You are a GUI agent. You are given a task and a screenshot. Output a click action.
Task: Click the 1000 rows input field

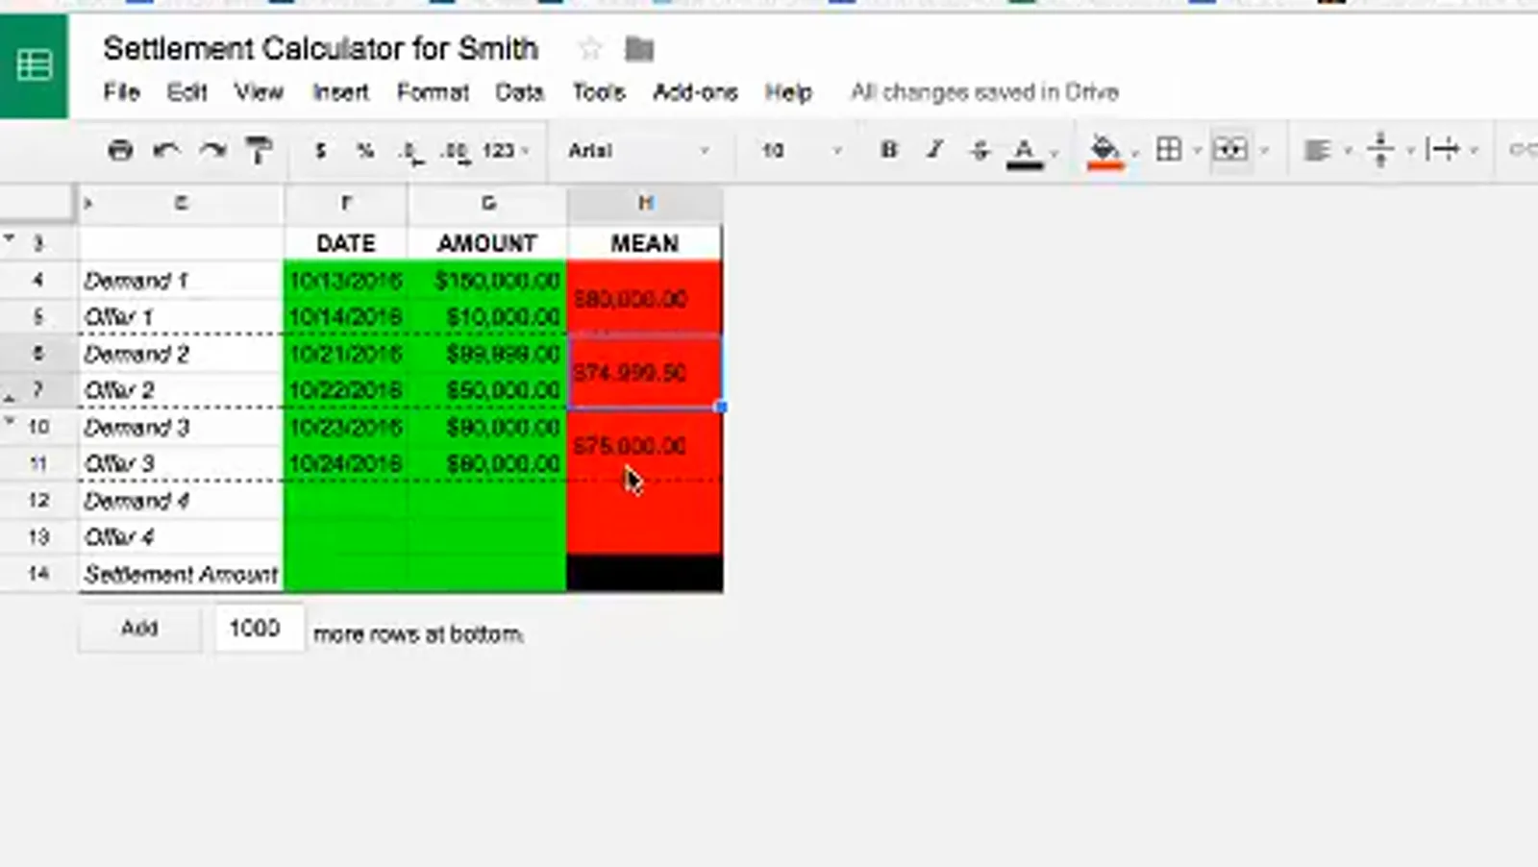click(x=259, y=629)
